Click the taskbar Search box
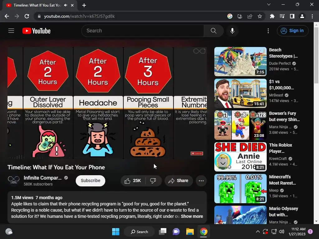Viewport: 319px width, 239px height. pos(139,232)
